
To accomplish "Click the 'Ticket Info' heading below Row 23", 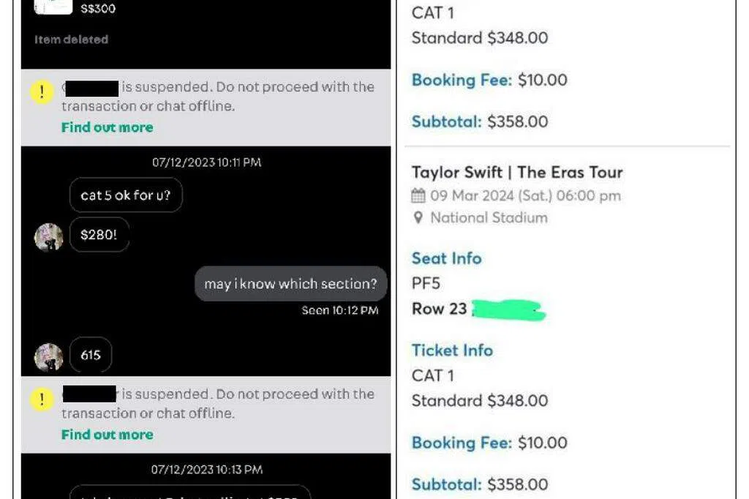I will pos(452,350).
